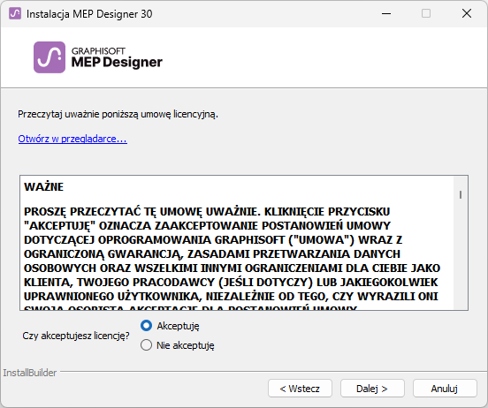Click the disabled maximize window button
Image resolution: width=488 pixels, height=408 pixels.
point(426,13)
